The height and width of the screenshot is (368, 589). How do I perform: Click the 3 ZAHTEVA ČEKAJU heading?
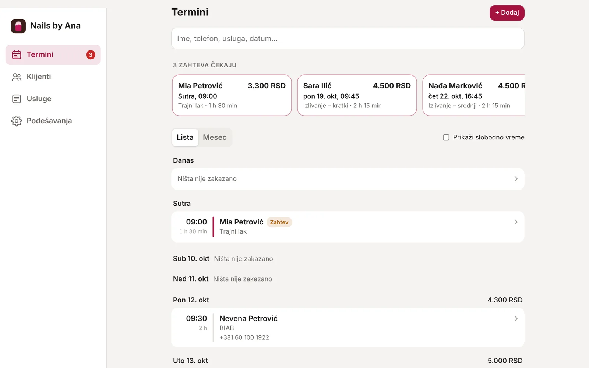(205, 65)
